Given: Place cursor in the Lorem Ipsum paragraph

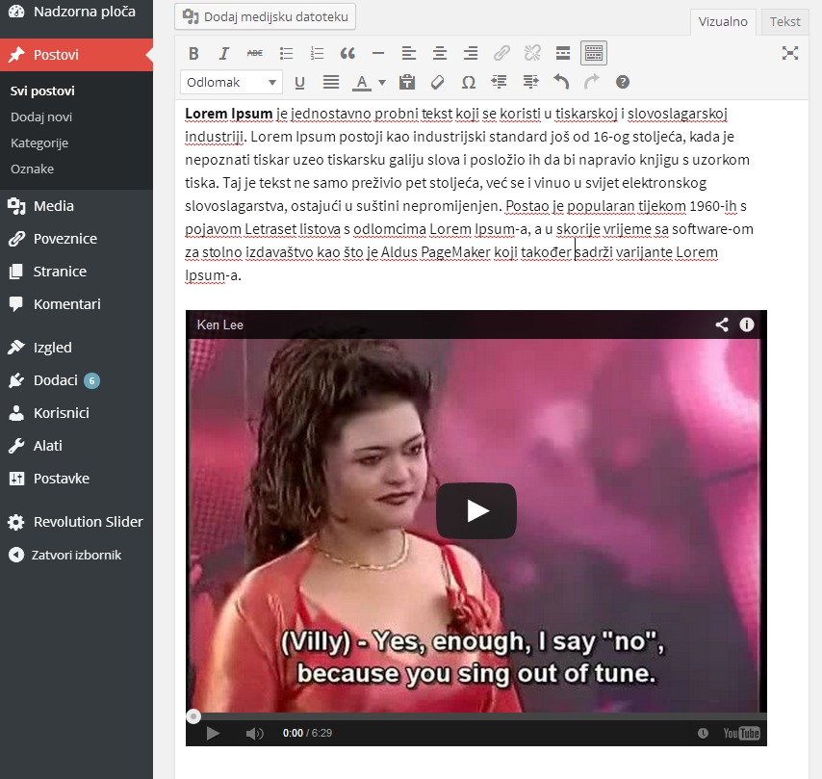Looking at the screenshot, I should pos(469,195).
